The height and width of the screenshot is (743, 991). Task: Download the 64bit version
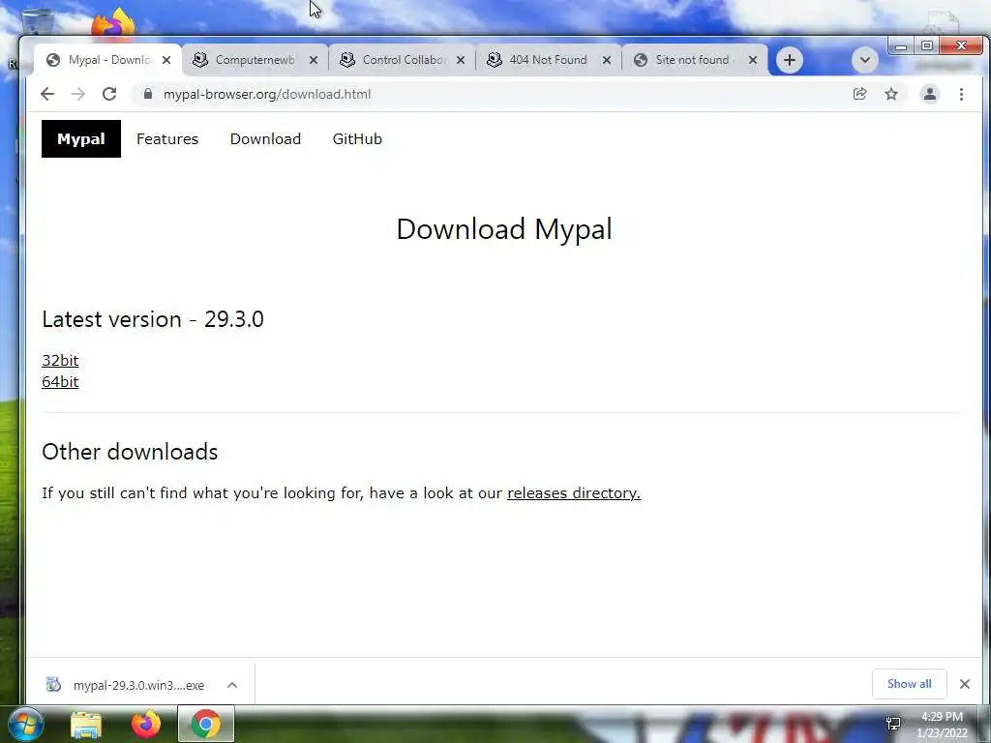pyautogui.click(x=60, y=381)
